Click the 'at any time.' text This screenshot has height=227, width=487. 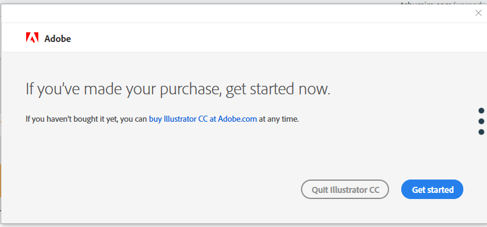tap(278, 119)
